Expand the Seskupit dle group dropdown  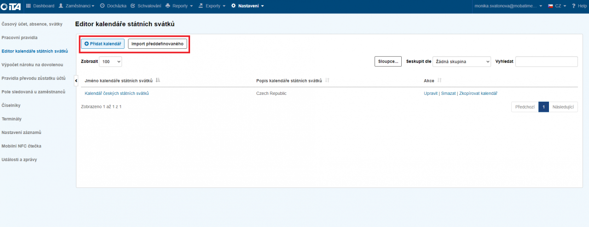tap(462, 62)
